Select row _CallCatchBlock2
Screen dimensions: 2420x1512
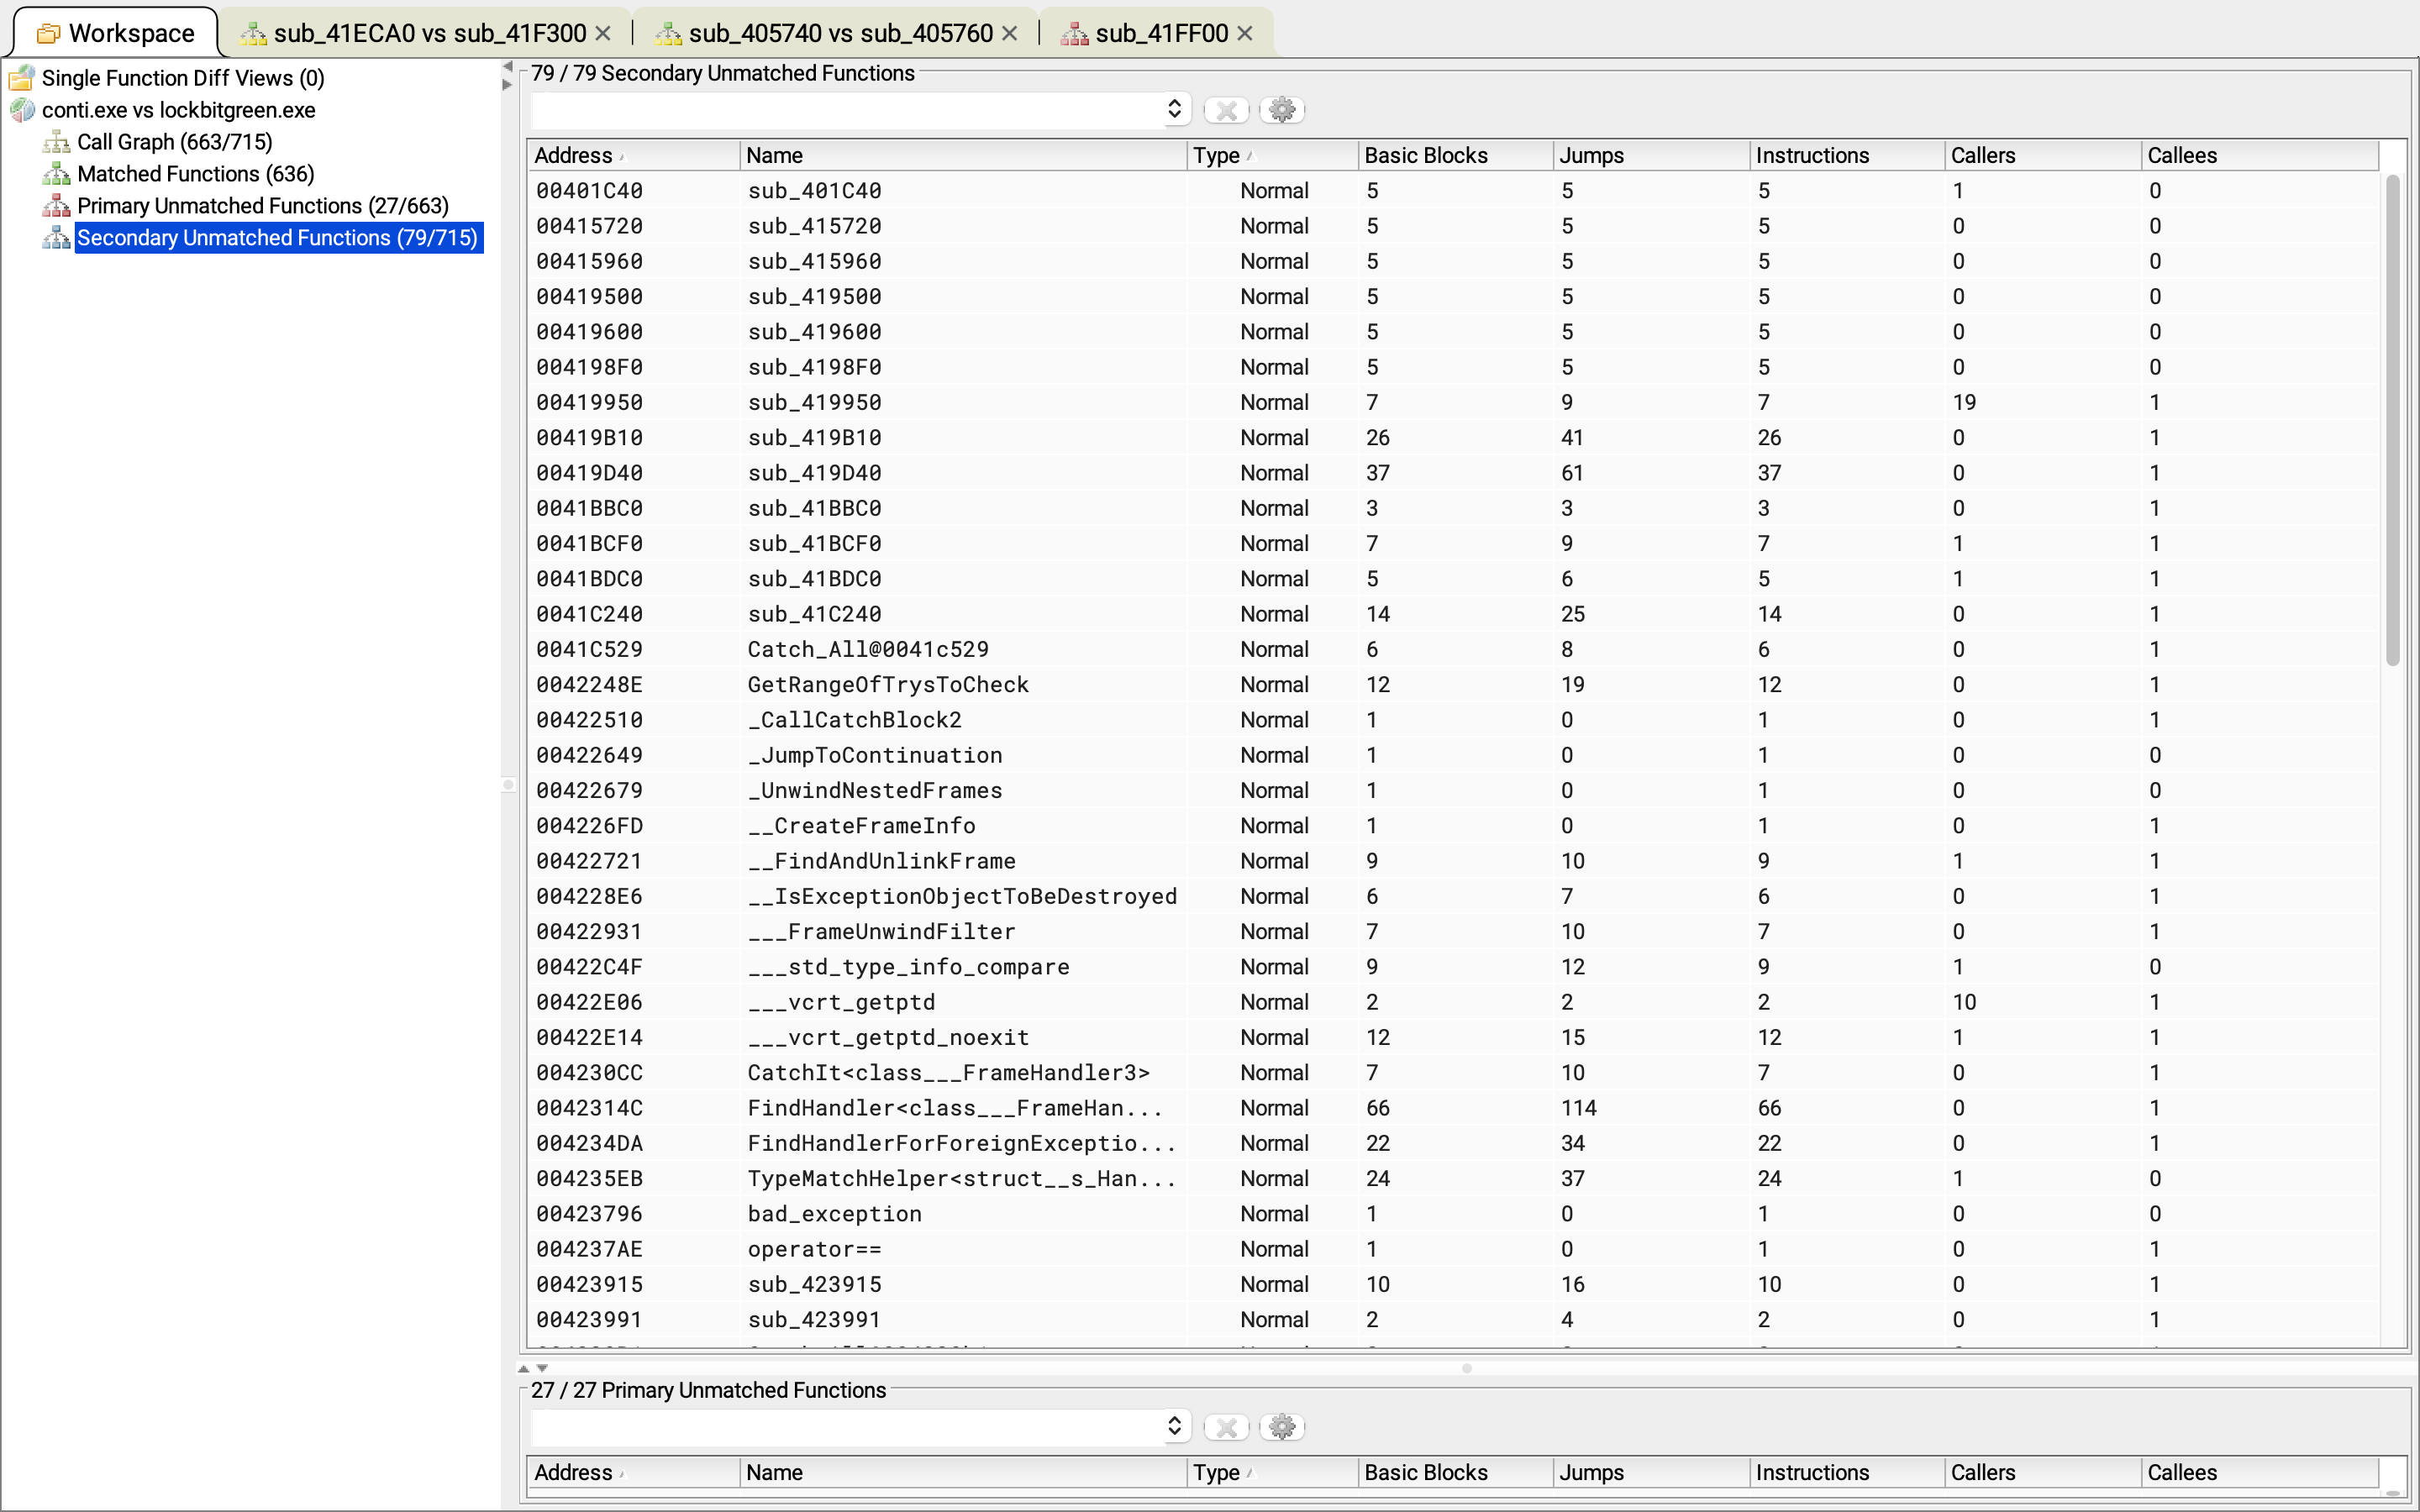click(1453, 720)
